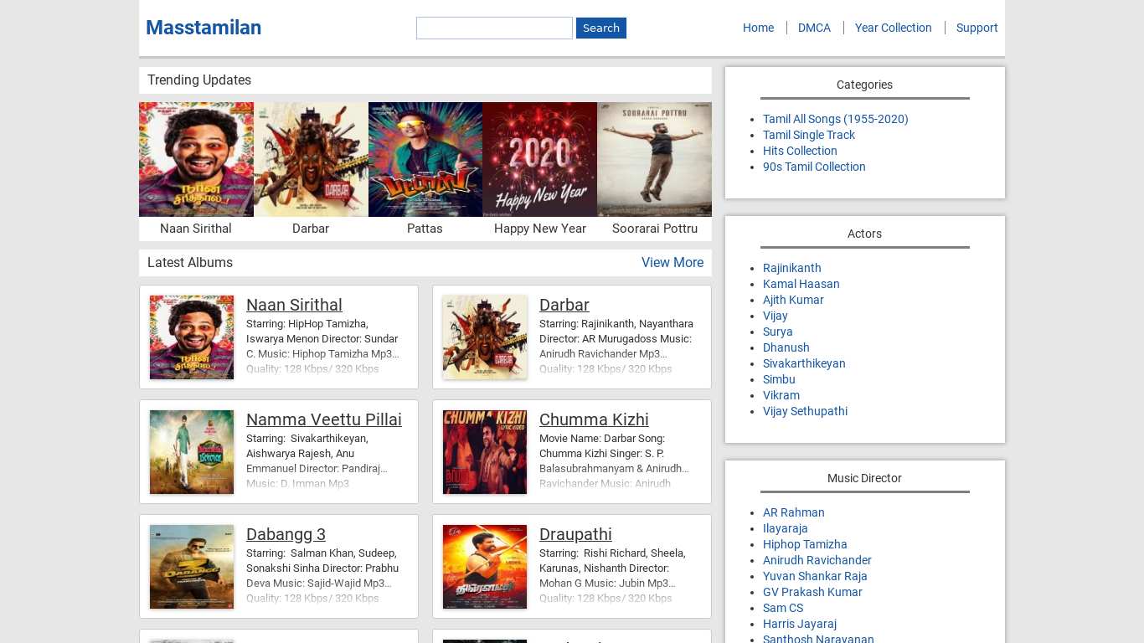Click the Masstamilan site logo
The height and width of the screenshot is (643, 1144).
pos(204,28)
